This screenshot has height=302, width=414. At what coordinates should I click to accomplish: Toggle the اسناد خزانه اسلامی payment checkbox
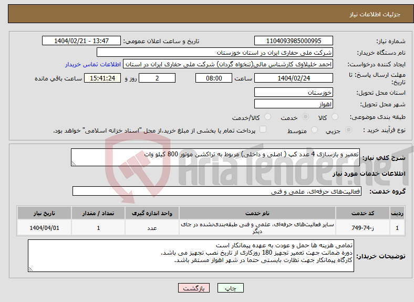tap(263, 129)
